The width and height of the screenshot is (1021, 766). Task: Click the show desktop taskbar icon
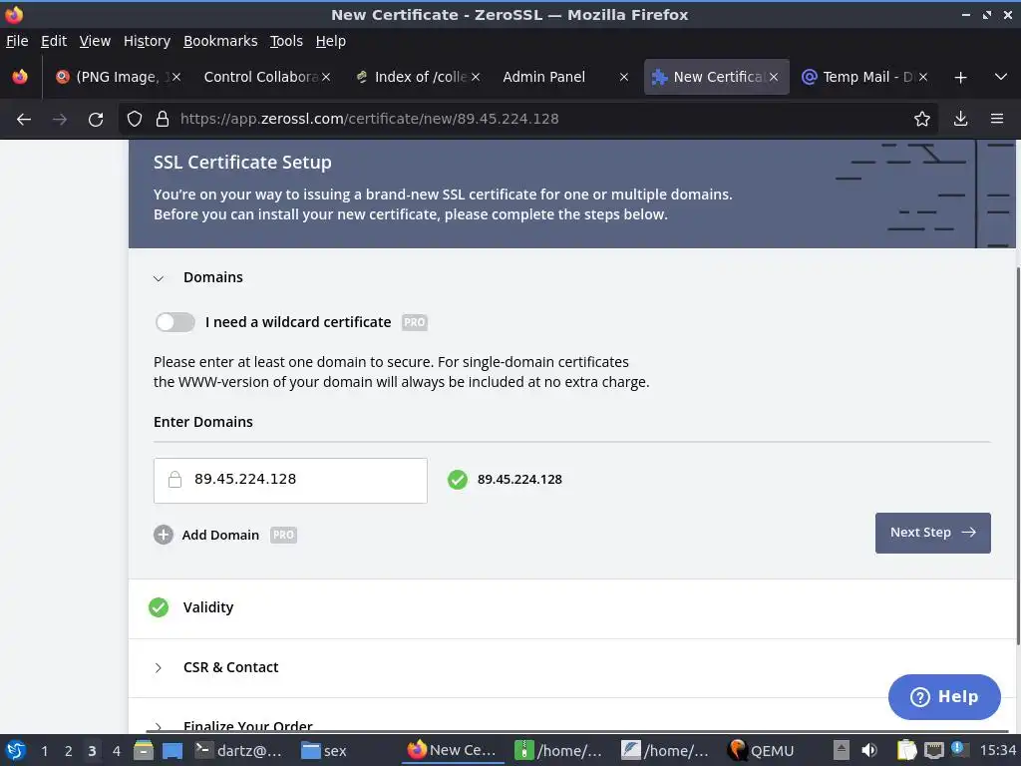tap(171, 751)
